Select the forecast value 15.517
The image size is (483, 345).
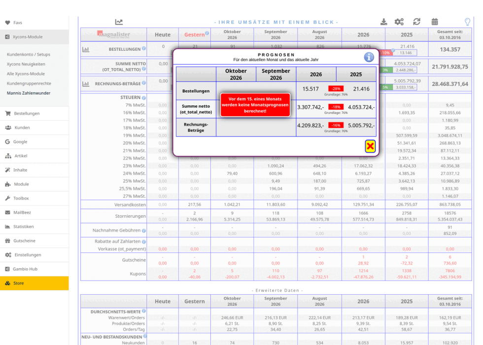click(x=310, y=89)
